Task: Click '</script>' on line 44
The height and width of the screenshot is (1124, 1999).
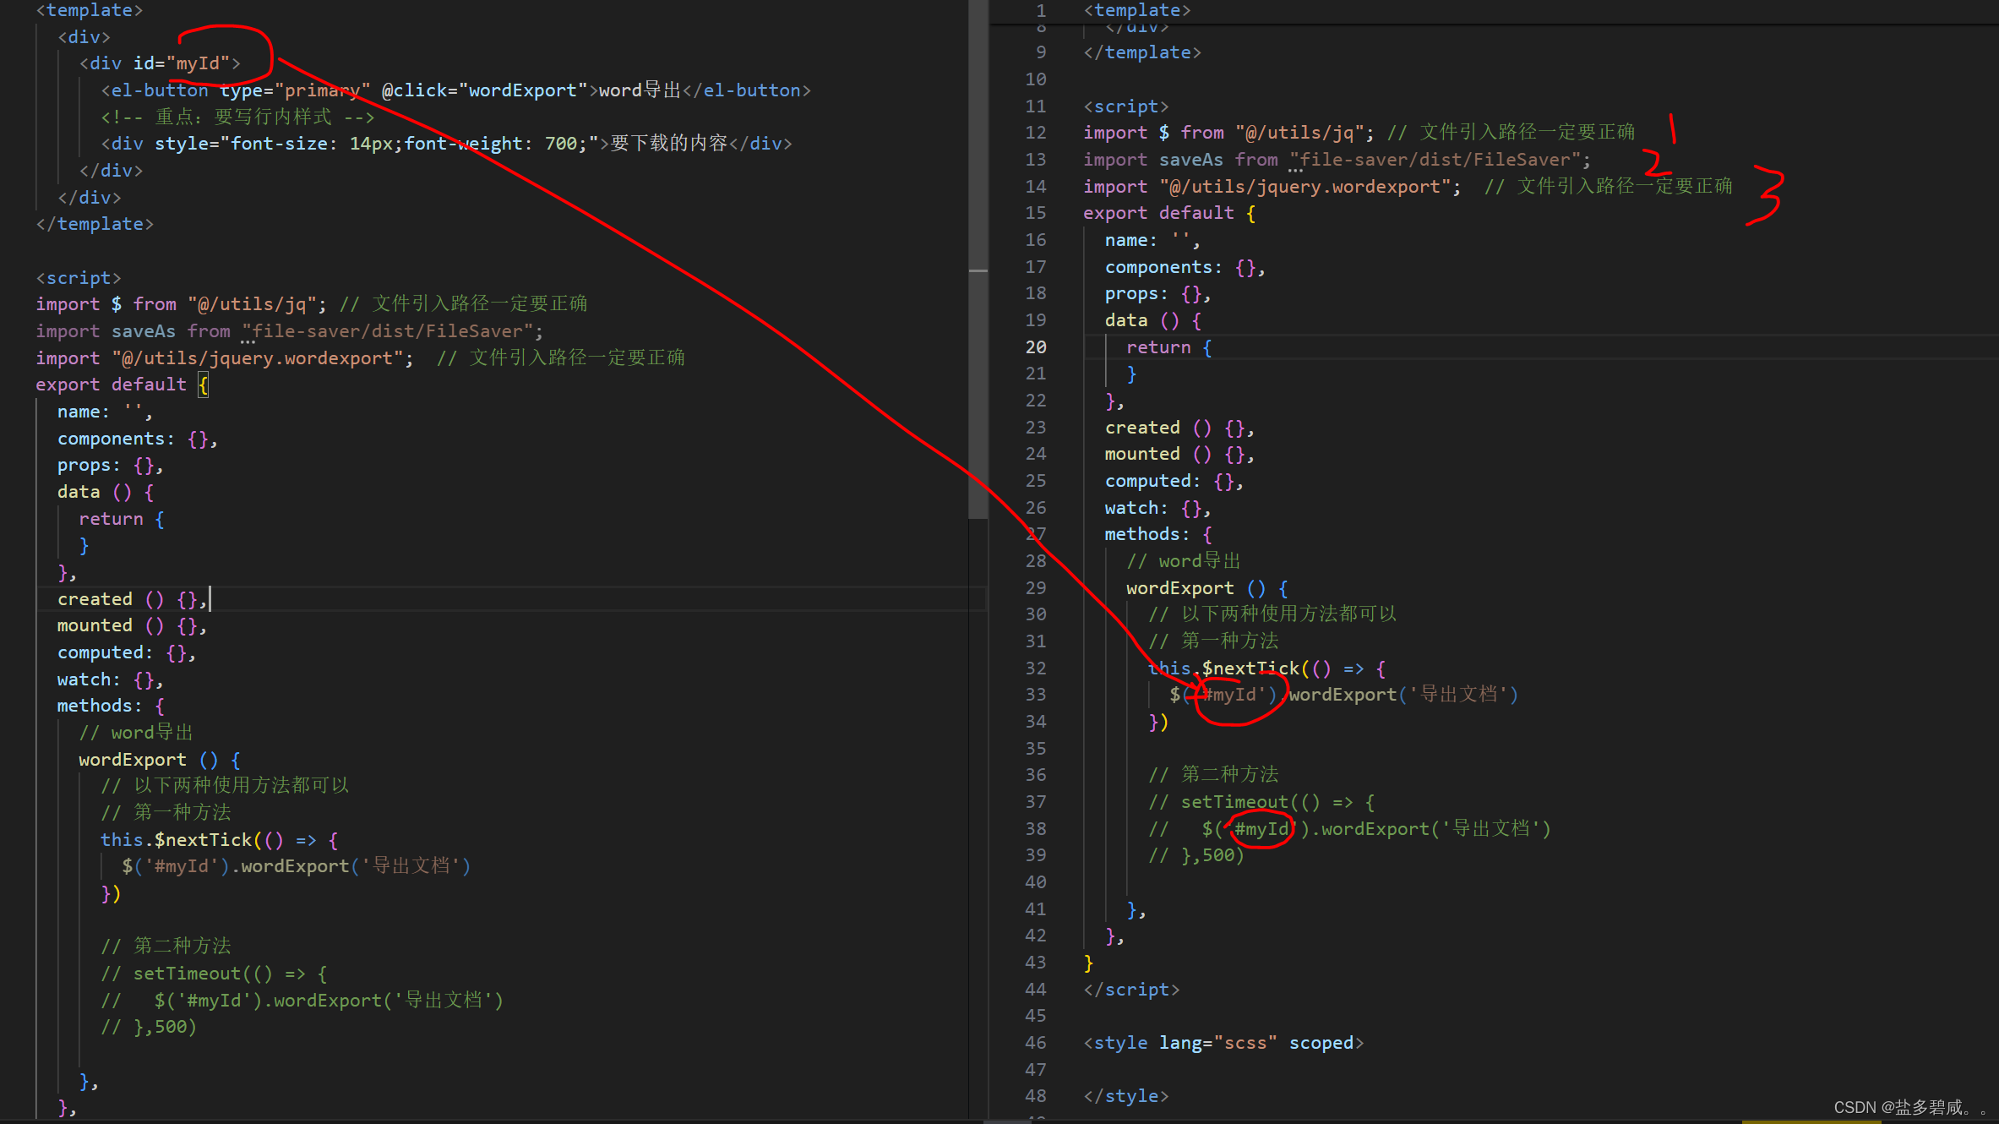Action: point(1132,990)
